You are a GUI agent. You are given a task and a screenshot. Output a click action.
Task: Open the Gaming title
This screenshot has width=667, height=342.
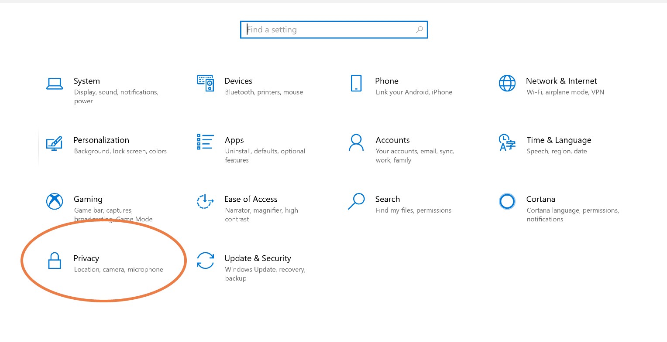(88, 199)
